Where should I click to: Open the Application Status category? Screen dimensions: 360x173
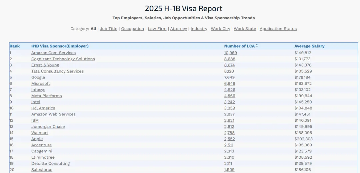(278, 29)
